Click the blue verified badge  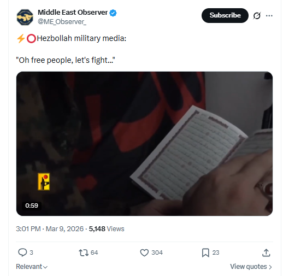(113, 13)
